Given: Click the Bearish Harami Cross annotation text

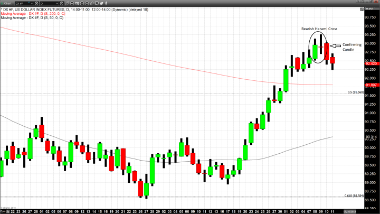Looking at the screenshot, I should 319,29.
